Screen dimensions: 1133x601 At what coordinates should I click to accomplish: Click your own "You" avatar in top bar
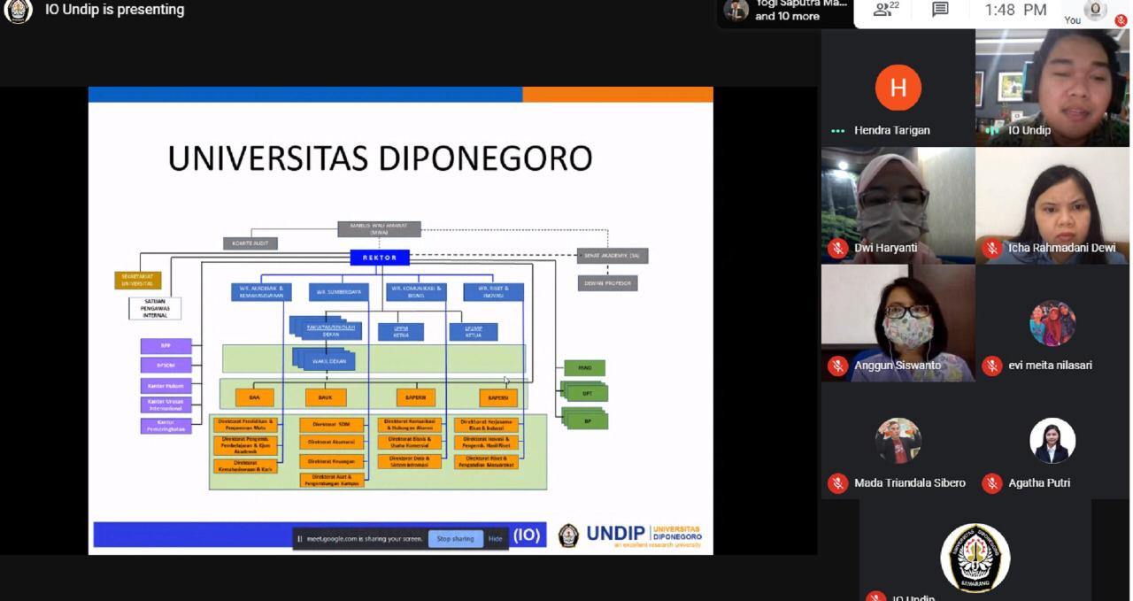click(x=1095, y=10)
